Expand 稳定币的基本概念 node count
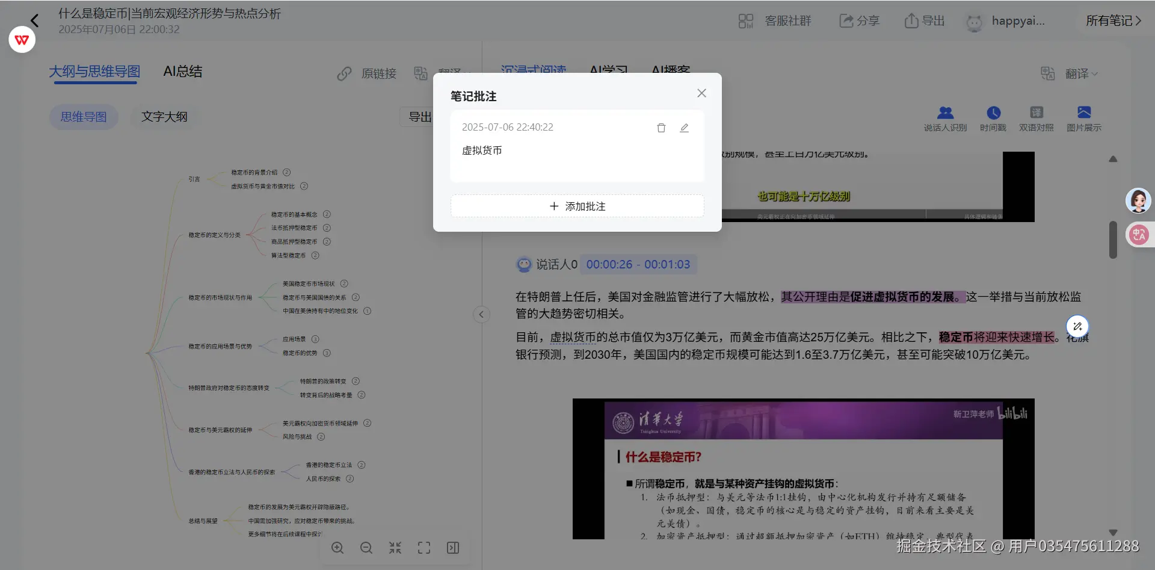This screenshot has width=1155, height=570. (327, 214)
